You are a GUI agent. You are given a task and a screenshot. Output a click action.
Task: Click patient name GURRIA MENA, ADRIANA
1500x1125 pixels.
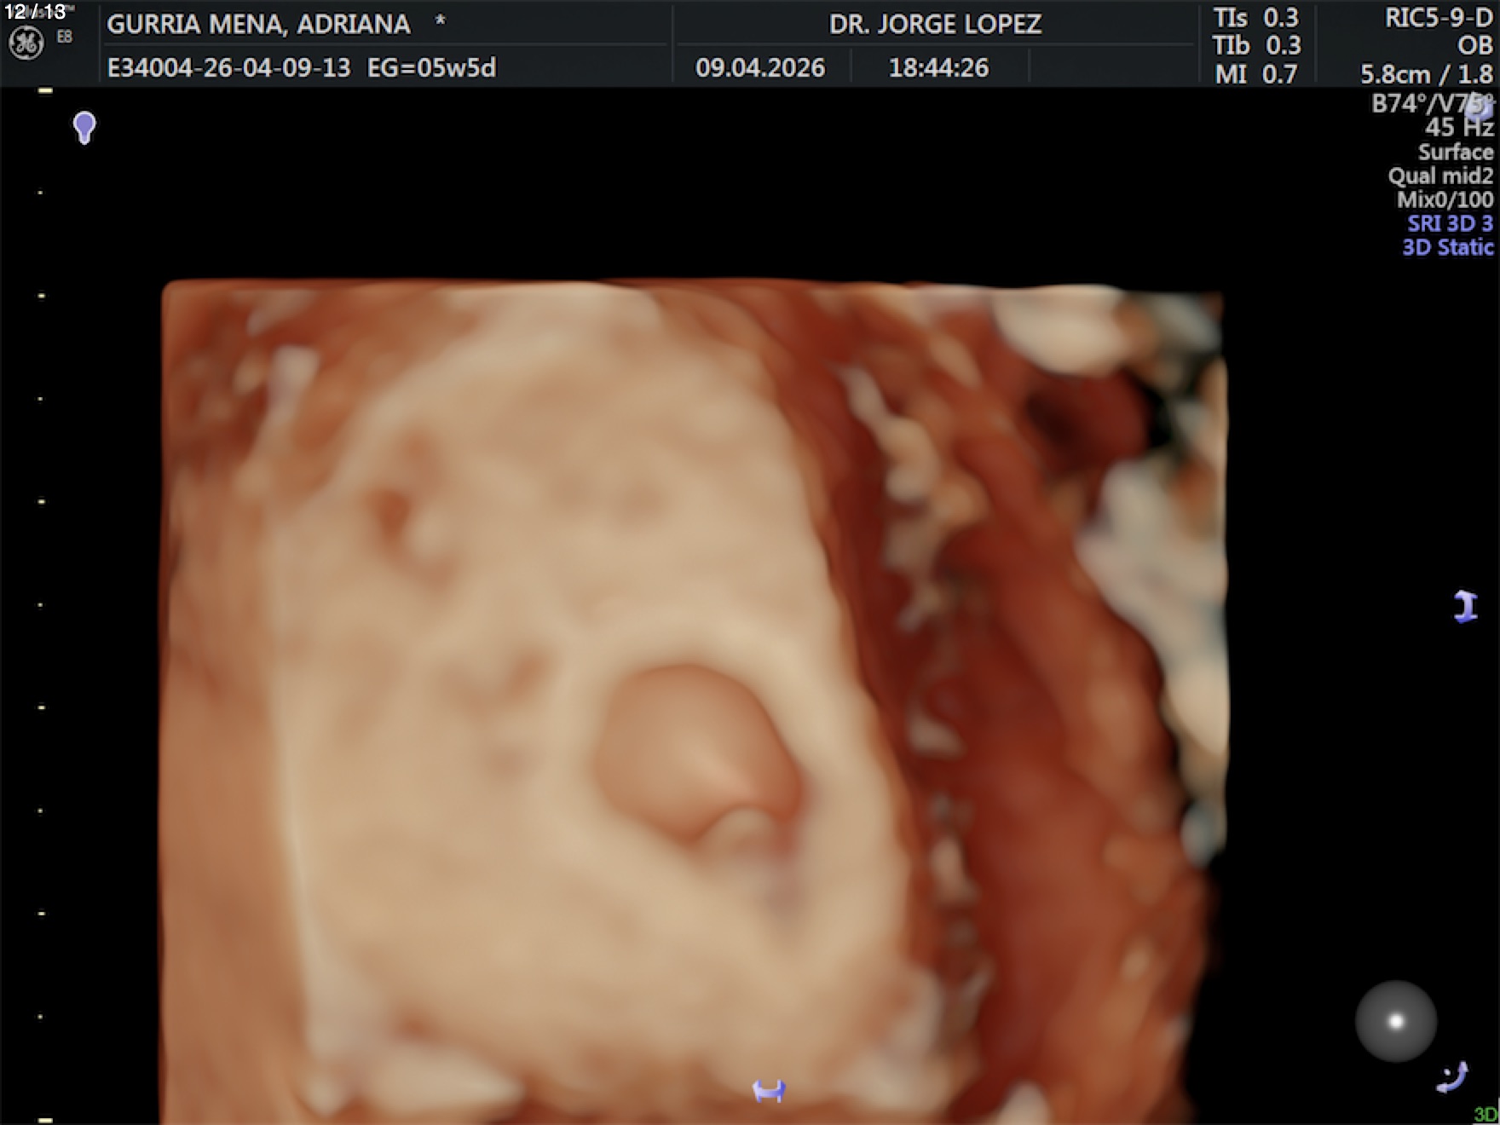click(x=258, y=24)
